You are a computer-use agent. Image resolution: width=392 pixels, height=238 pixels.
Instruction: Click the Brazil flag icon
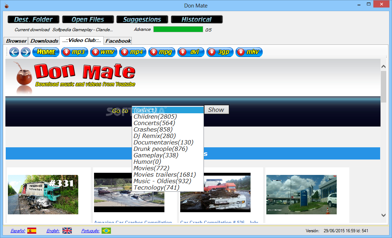point(106,230)
